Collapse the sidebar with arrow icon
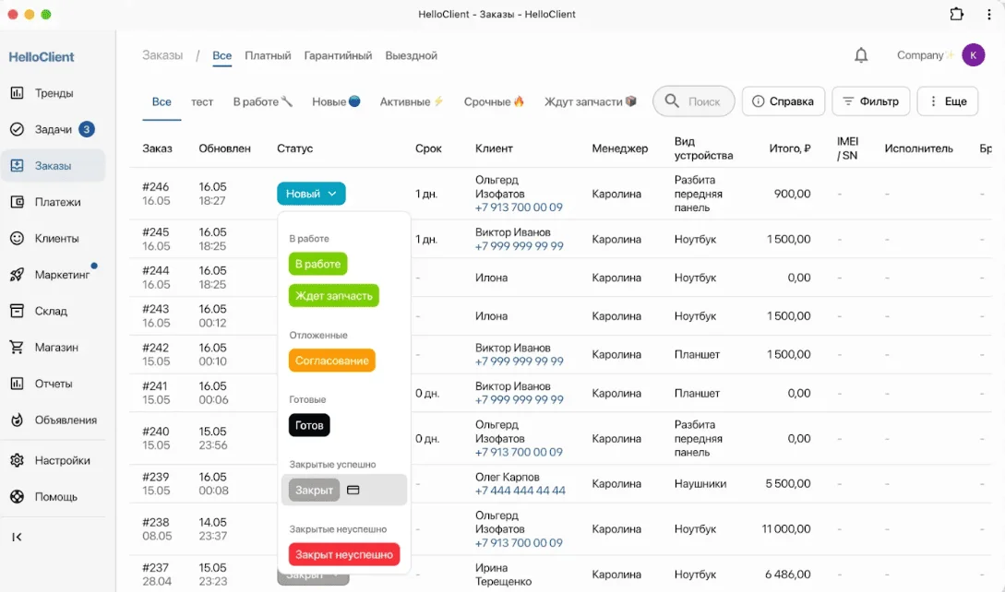The width and height of the screenshot is (1005, 592). pyautogui.click(x=17, y=537)
